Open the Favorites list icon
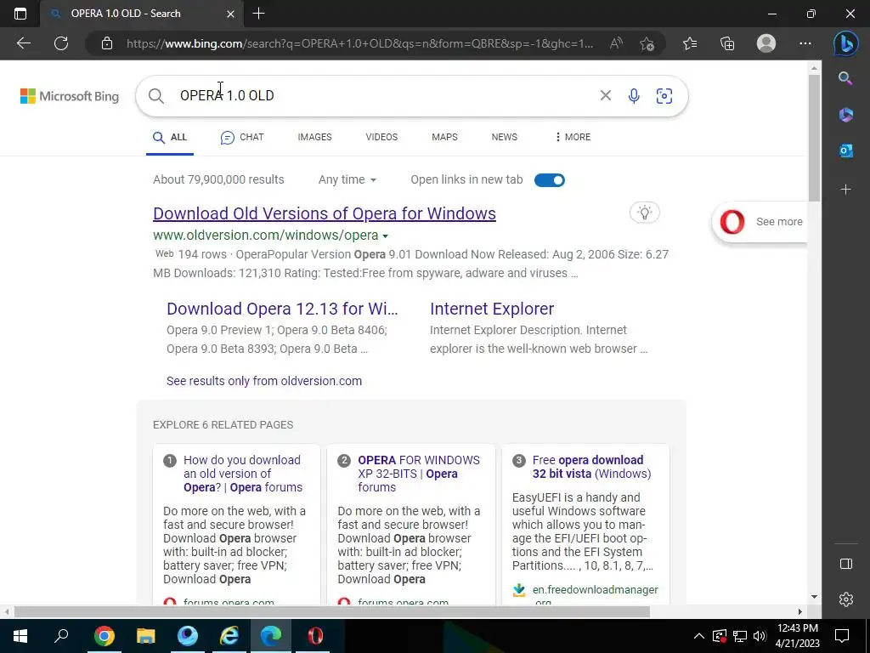The image size is (870, 653). [x=690, y=43]
